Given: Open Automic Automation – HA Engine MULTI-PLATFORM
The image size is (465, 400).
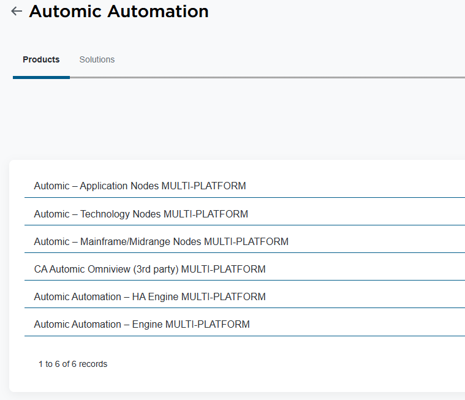Looking at the screenshot, I should 149,297.
